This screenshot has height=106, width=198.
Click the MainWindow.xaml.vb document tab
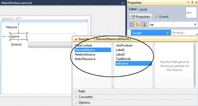click(17, 3)
